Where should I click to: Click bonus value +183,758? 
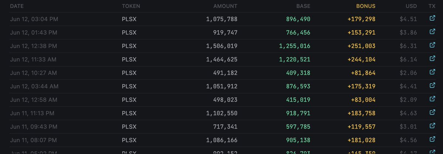[x=362, y=113]
